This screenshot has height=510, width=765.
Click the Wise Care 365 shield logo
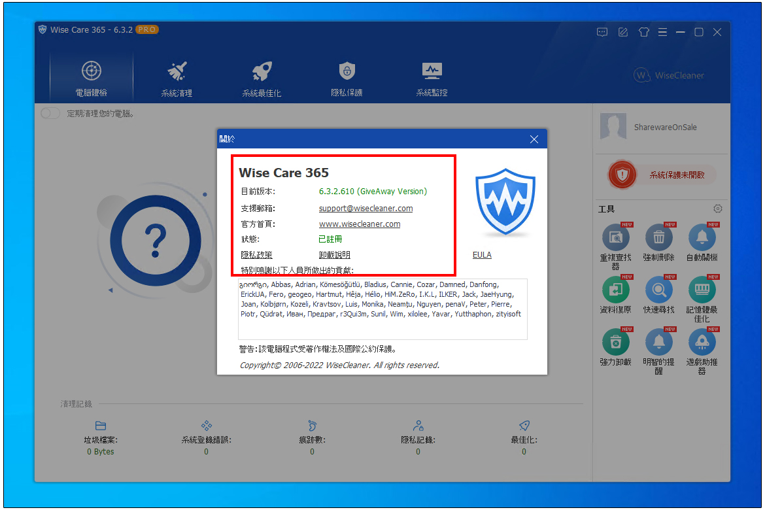tap(505, 202)
